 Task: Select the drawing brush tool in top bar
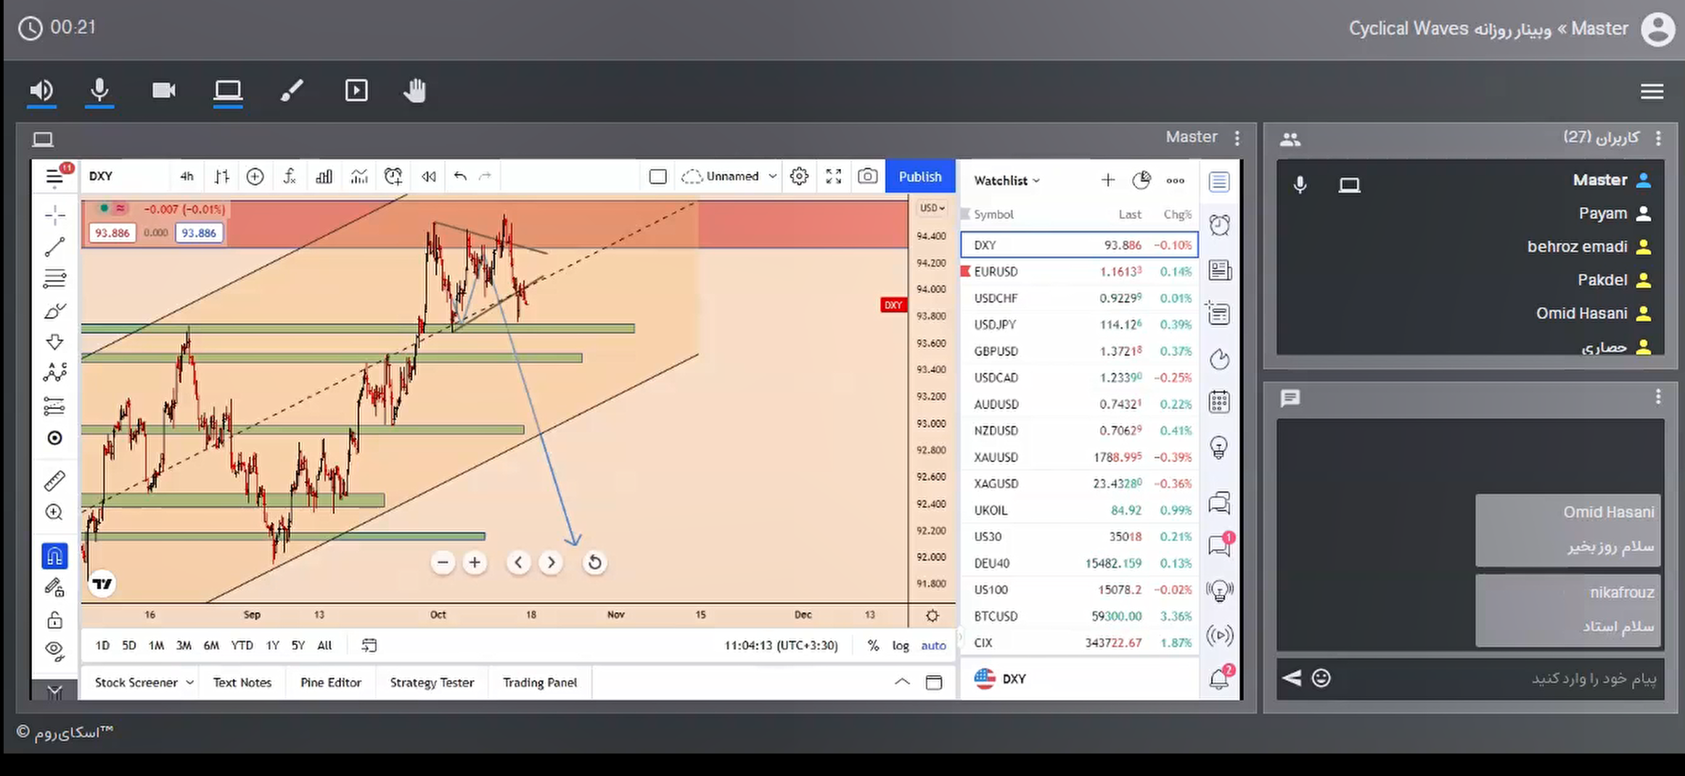pos(292,91)
